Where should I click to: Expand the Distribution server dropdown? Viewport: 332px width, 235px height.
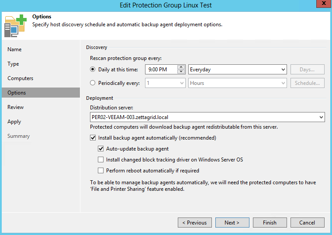[x=207, y=117]
